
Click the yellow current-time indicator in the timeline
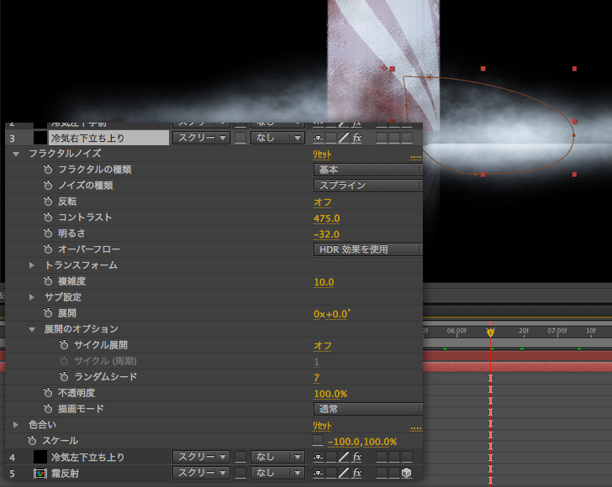click(490, 333)
